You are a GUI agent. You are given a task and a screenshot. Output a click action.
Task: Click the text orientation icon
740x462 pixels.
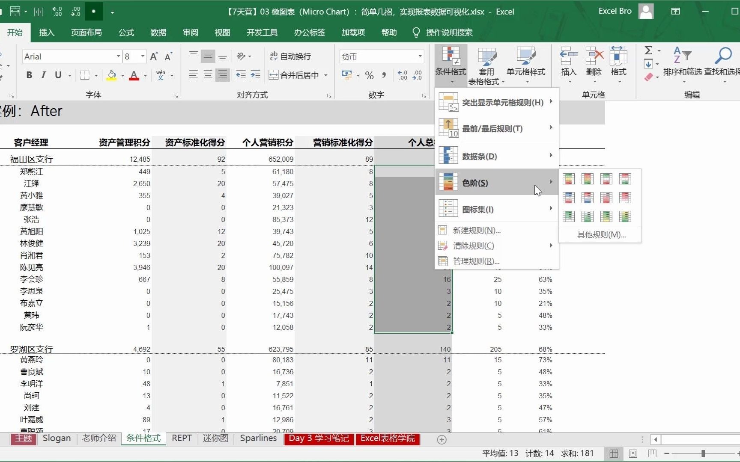241,56
